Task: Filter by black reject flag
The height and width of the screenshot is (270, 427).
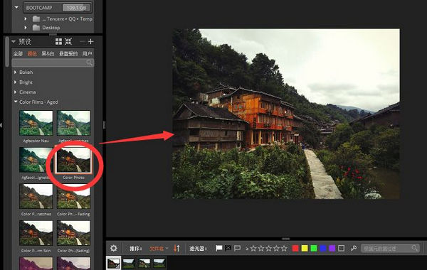Action: pos(228,248)
